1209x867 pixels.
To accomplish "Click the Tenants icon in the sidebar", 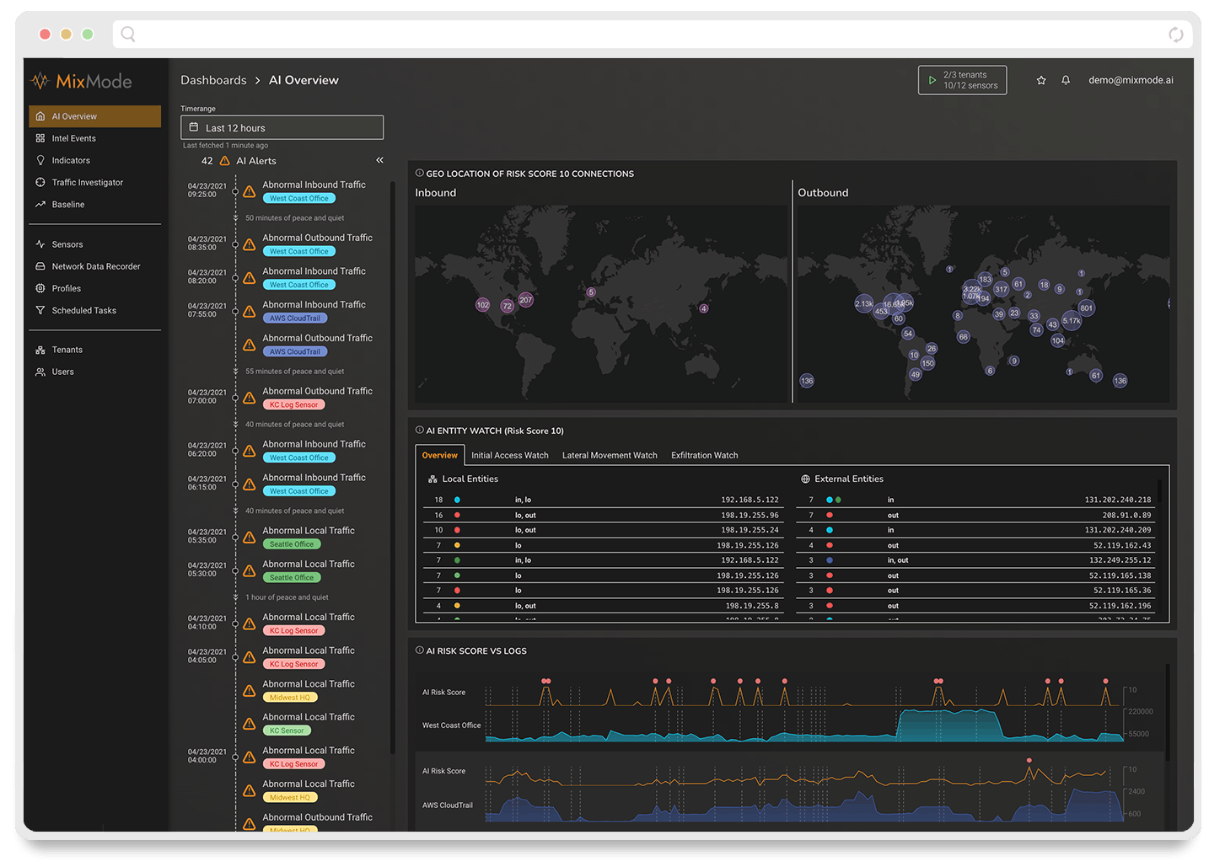I will pyautogui.click(x=40, y=350).
